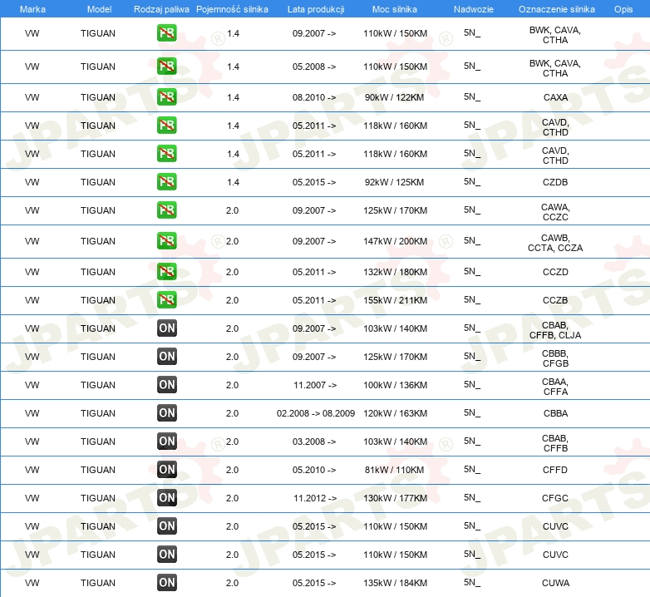Click the CAWA, CCZC engine code cell
Image resolution: width=650 pixels, height=597 pixels.
coord(555,212)
